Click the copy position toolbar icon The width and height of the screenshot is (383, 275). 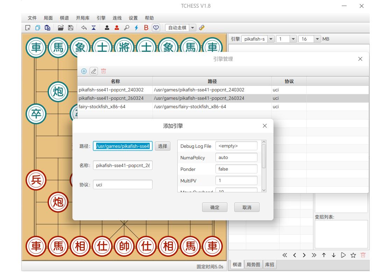[x=38, y=28]
